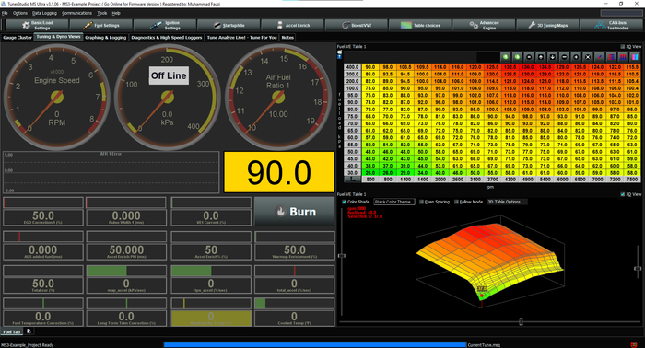Viewport: 645px width, 348px height.
Task: Switch to Graphing & Logging tab
Action: [x=106, y=38]
